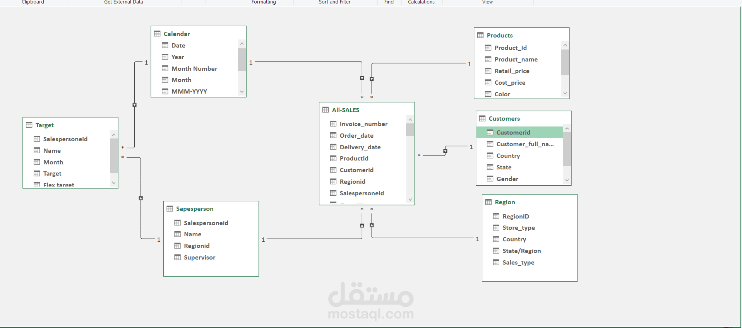Click the column icon next to Store_type
742x328 pixels.
click(x=496, y=227)
